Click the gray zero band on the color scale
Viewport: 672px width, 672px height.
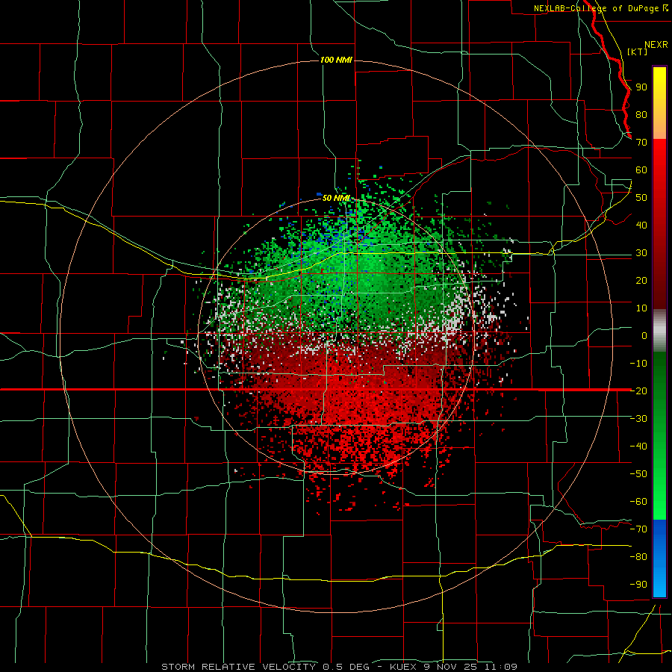point(659,330)
